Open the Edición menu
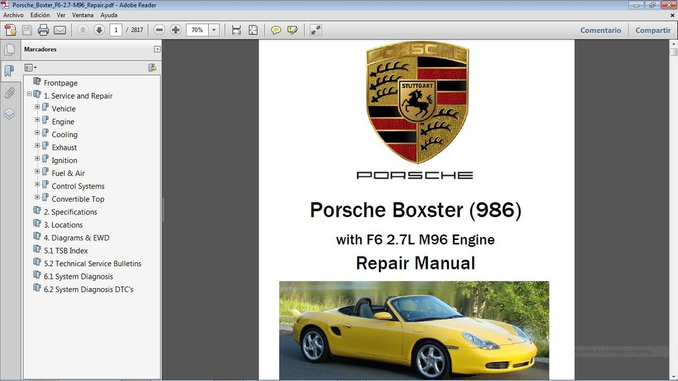The image size is (678, 381). click(x=40, y=15)
